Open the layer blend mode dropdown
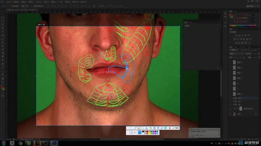This screenshot has width=261, height=146. pyautogui.click(x=236, y=54)
